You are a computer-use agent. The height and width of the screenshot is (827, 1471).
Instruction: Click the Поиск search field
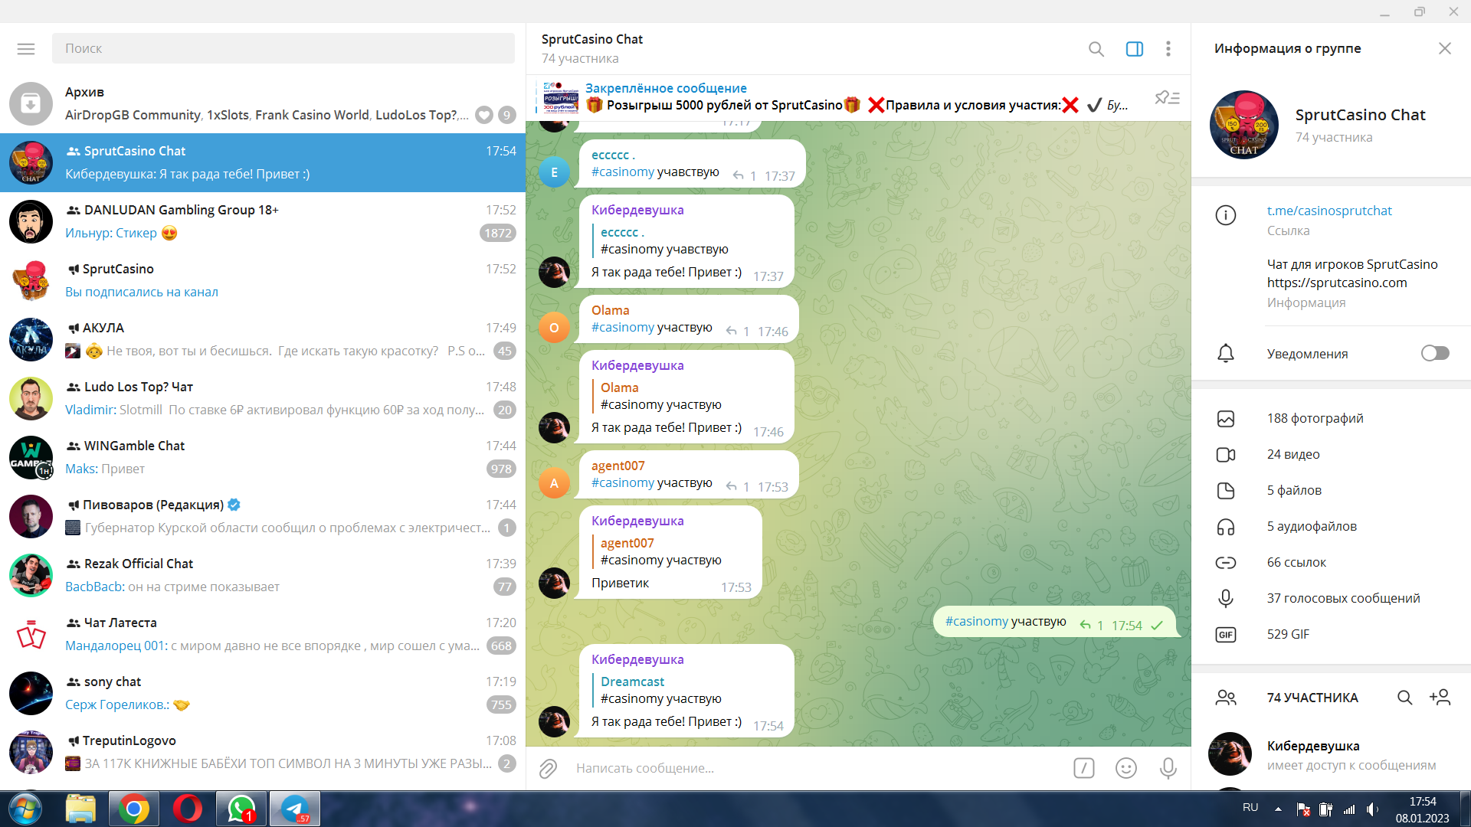point(283,48)
